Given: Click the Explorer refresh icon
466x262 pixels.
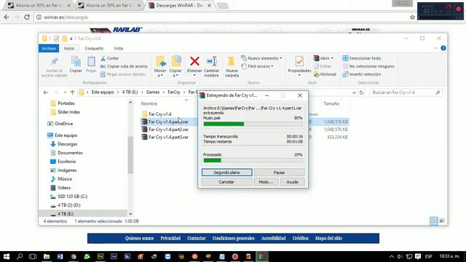Looking at the screenshot, I should (x=361, y=92).
